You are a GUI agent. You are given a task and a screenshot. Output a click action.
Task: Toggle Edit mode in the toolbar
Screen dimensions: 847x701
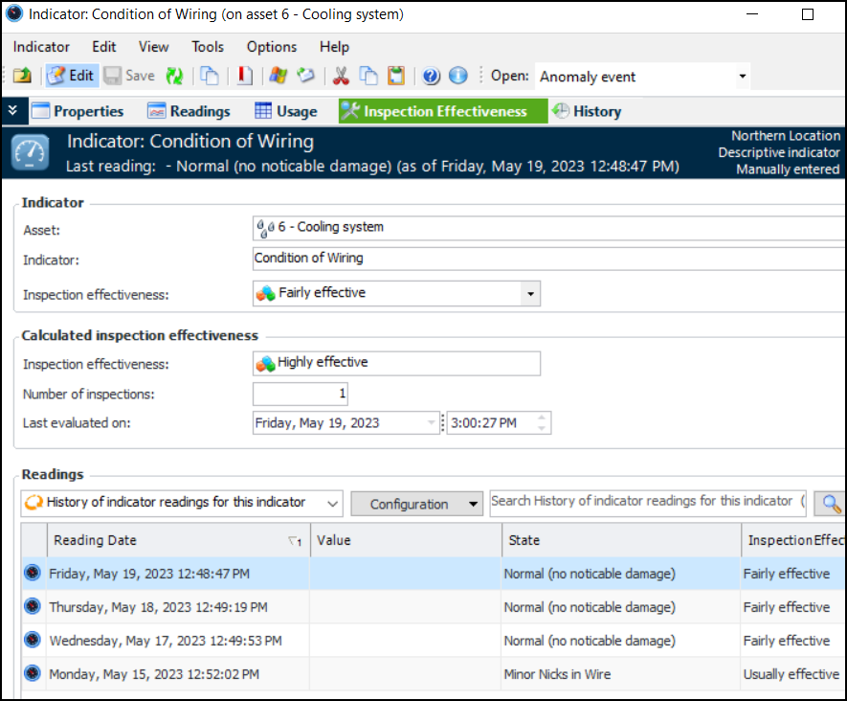[71, 77]
